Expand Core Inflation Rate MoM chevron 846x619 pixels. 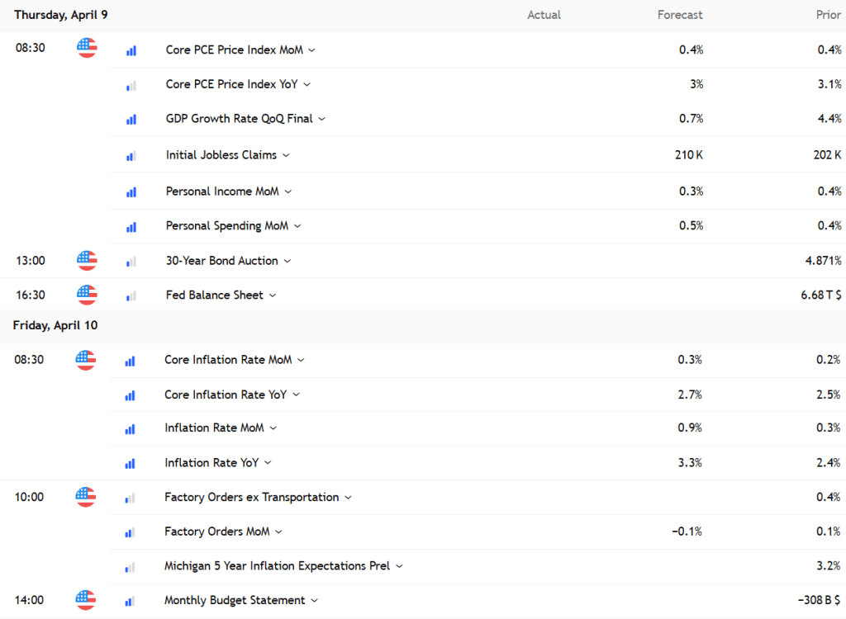[301, 360]
